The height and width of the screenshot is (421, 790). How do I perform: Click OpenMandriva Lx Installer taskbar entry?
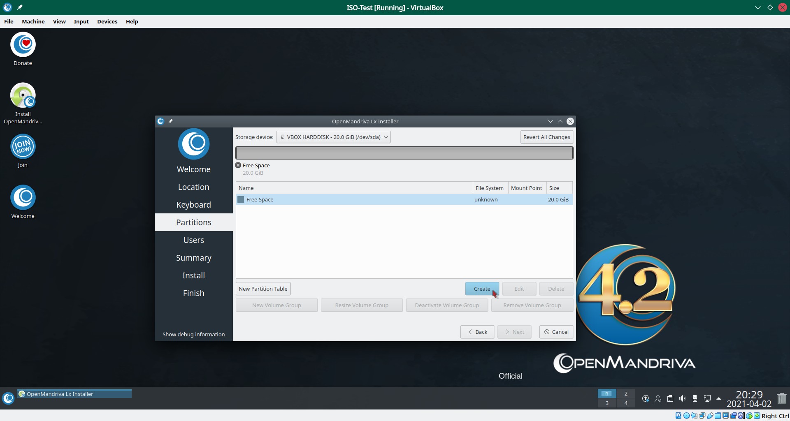click(74, 394)
